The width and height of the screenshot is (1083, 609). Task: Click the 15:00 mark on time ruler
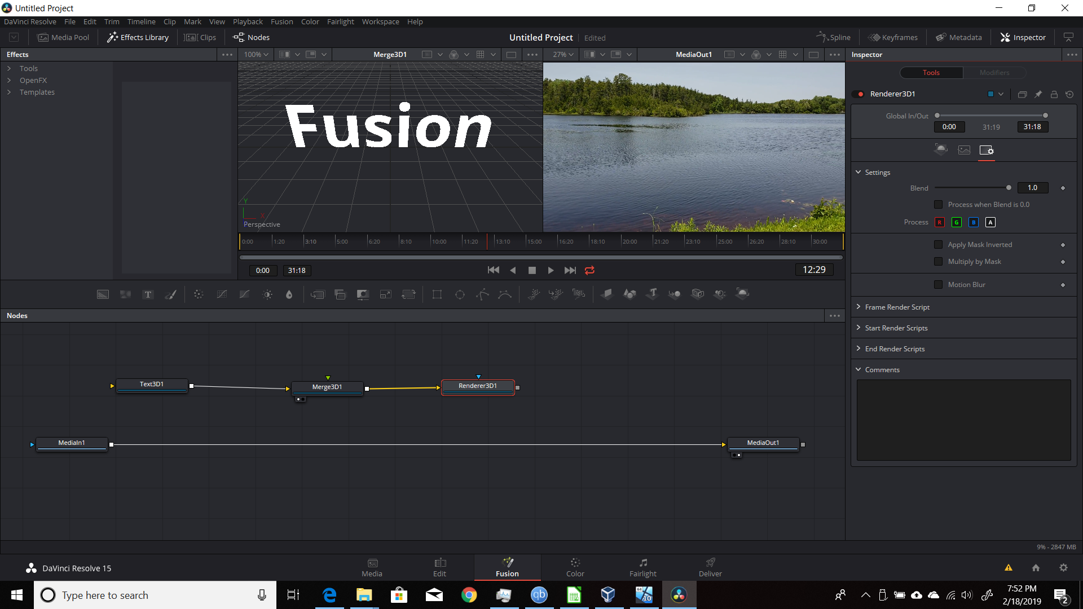534,241
